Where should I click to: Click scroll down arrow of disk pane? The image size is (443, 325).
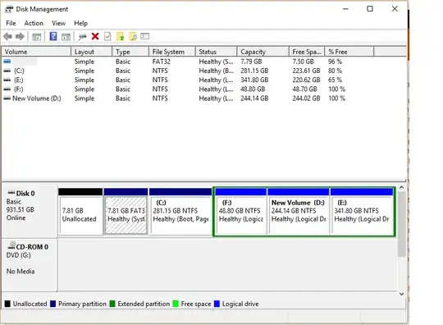pyautogui.click(x=401, y=294)
